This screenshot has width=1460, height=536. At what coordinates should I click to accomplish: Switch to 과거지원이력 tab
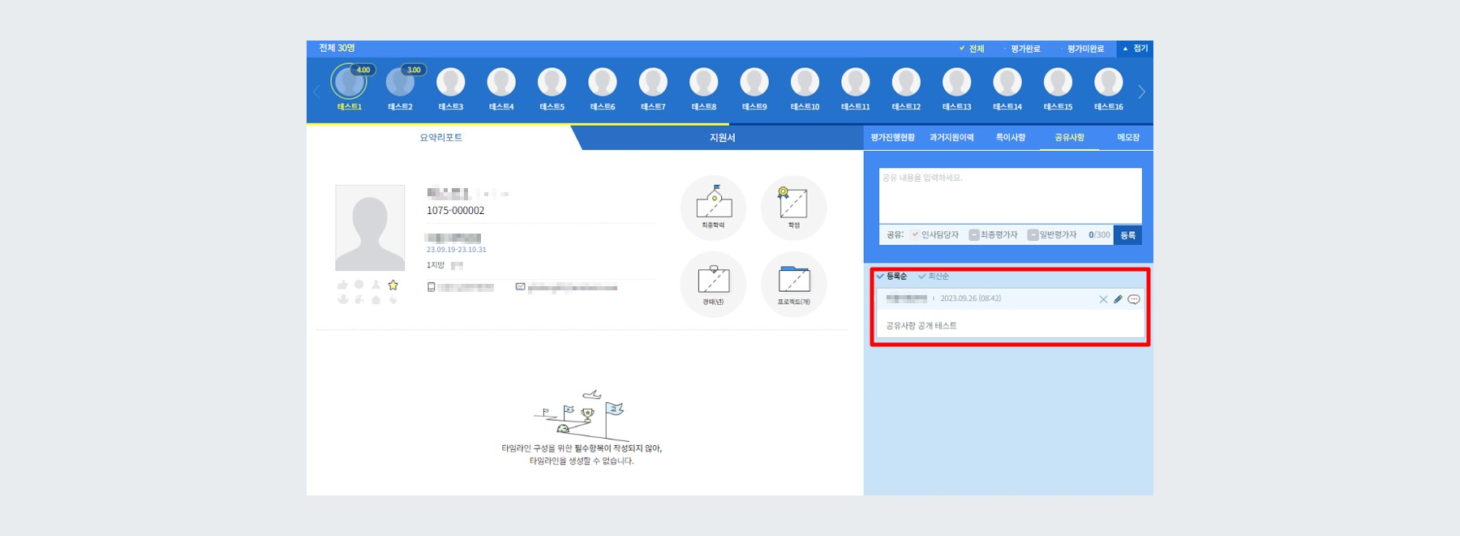coord(951,138)
